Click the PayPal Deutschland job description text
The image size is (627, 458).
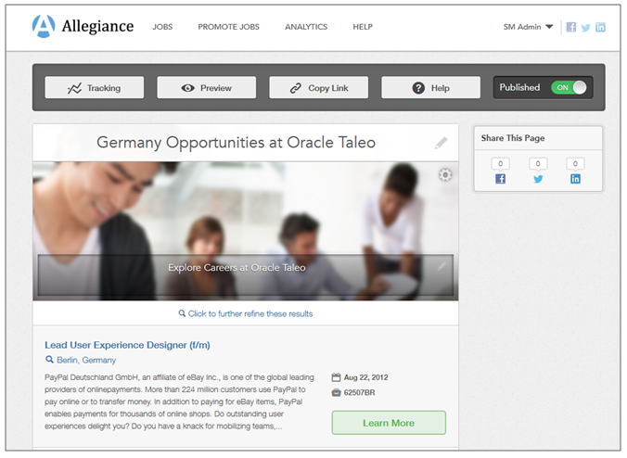tap(179, 401)
